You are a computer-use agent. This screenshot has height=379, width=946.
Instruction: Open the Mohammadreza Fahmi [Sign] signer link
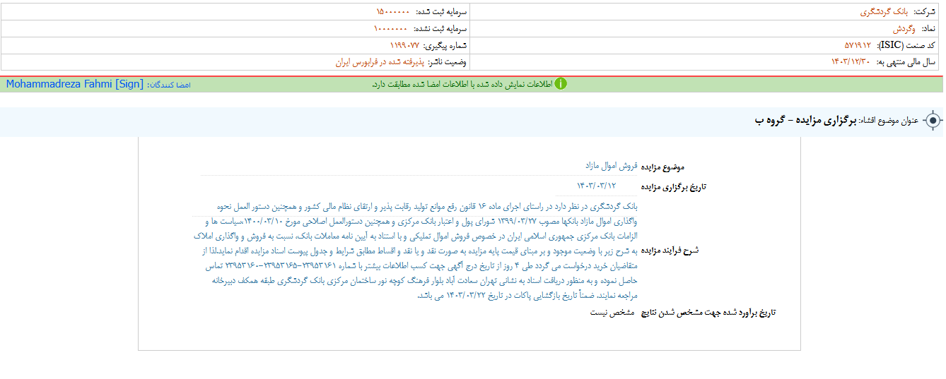click(x=74, y=84)
